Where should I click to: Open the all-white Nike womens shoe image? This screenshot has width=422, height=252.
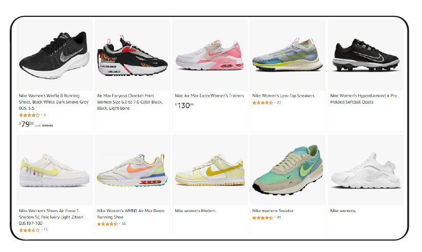point(366,170)
